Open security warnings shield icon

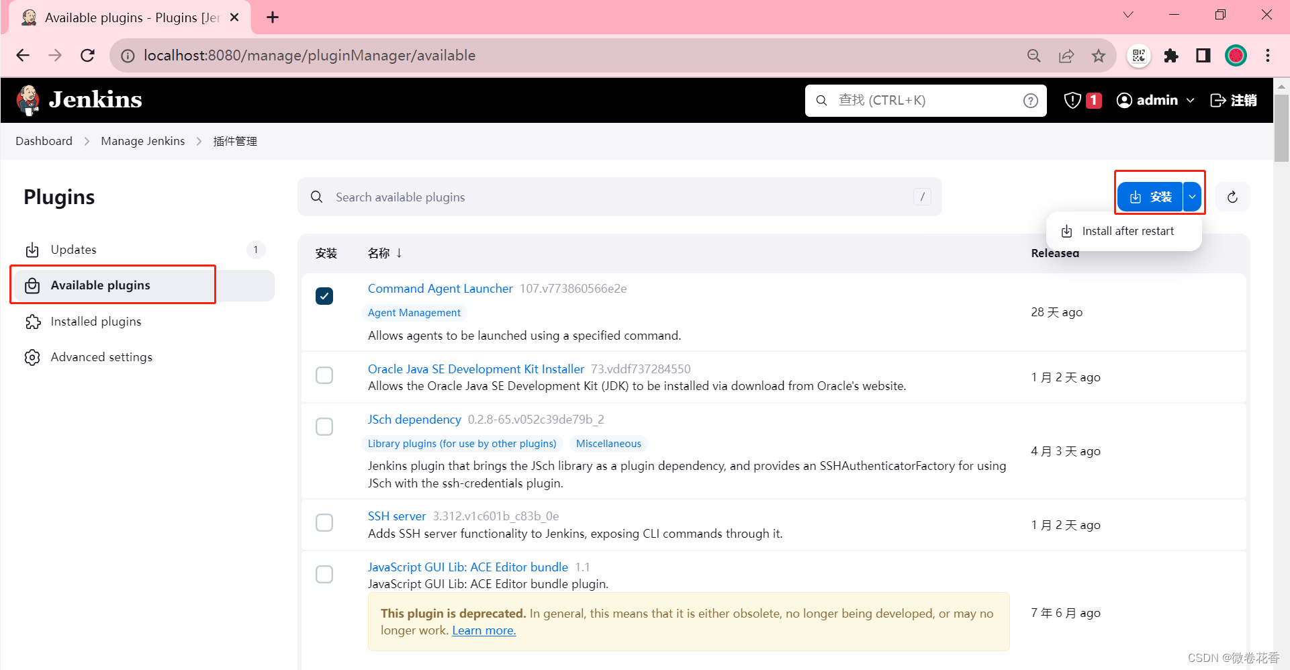[x=1072, y=100]
